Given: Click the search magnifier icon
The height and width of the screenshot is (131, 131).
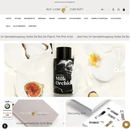Looking at the screenshot, I should coord(118,9).
